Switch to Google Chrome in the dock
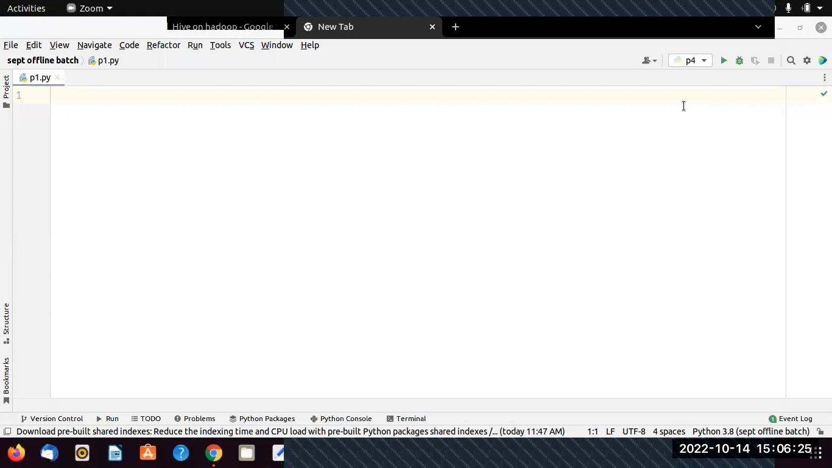Screen dimensions: 832x468 [214, 453]
